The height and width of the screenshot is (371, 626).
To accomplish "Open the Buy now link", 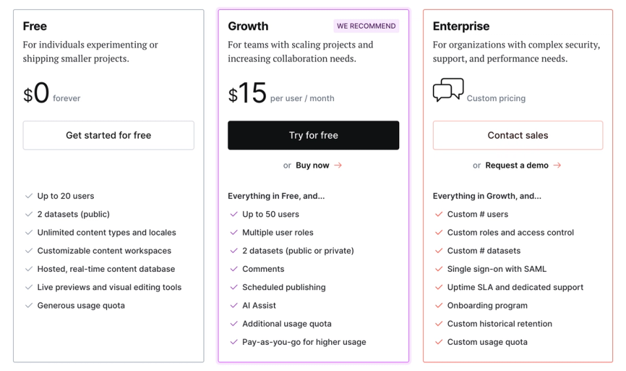I will click(312, 166).
